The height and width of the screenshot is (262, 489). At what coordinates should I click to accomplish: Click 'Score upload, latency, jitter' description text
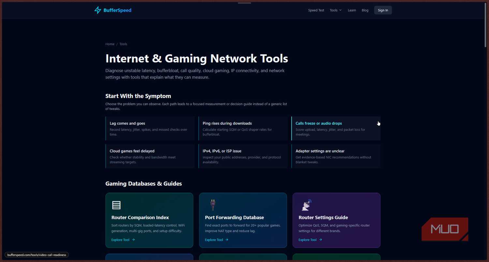pos(330,132)
